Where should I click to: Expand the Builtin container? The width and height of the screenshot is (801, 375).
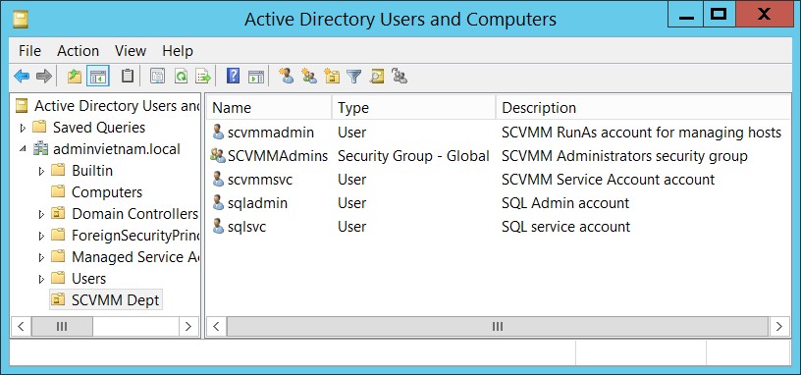click(x=41, y=171)
